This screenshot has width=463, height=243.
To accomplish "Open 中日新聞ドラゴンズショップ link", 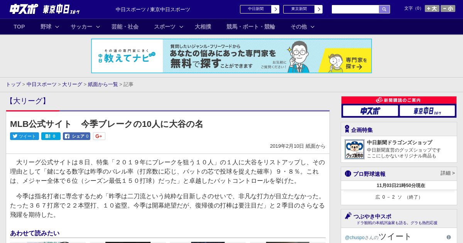I will click(x=400, y=142).
